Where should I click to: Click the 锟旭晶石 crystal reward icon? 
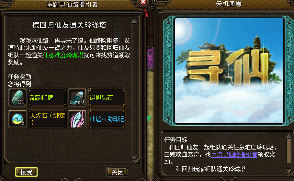click(77, 97)
